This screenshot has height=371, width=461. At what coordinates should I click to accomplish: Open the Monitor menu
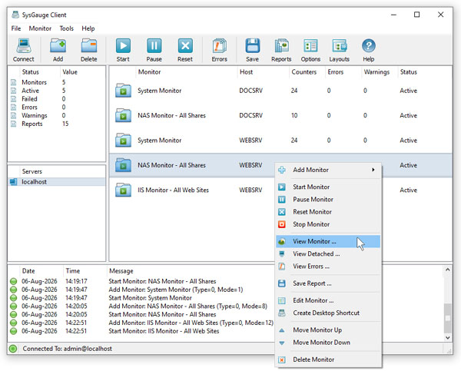click(40, 28)
